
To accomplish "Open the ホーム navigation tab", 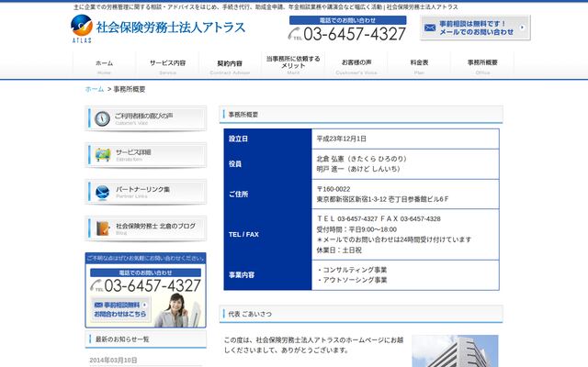I will pos(104,66).
